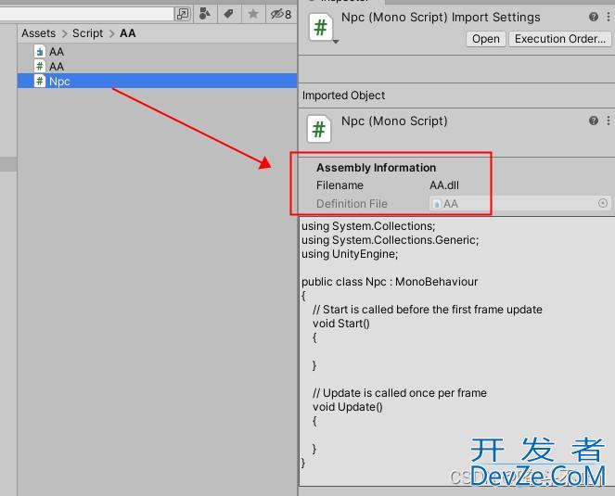Click the Npc Import Settings script icon

(x=320, y=27)
